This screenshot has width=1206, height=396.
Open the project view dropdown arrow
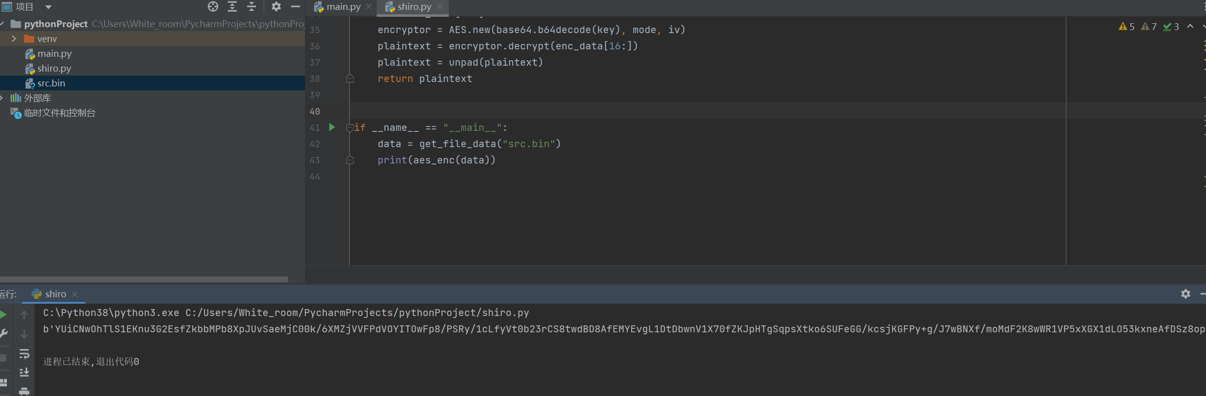[48, 7]
